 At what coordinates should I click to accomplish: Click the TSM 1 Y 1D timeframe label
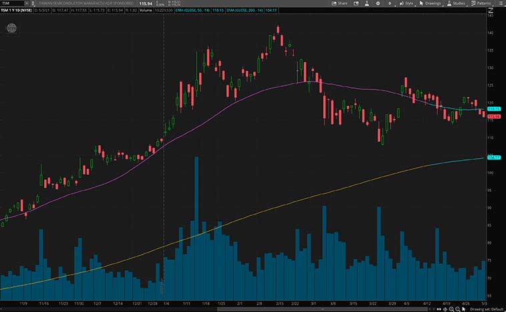[x=15, y=11]
